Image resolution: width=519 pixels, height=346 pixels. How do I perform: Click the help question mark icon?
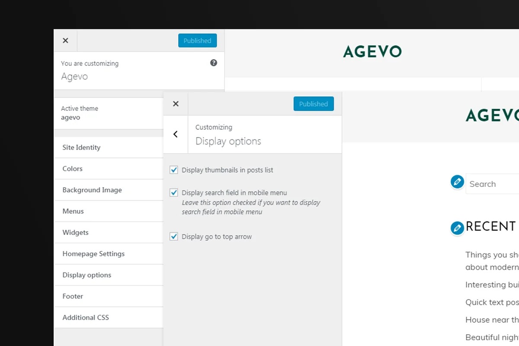214,63
